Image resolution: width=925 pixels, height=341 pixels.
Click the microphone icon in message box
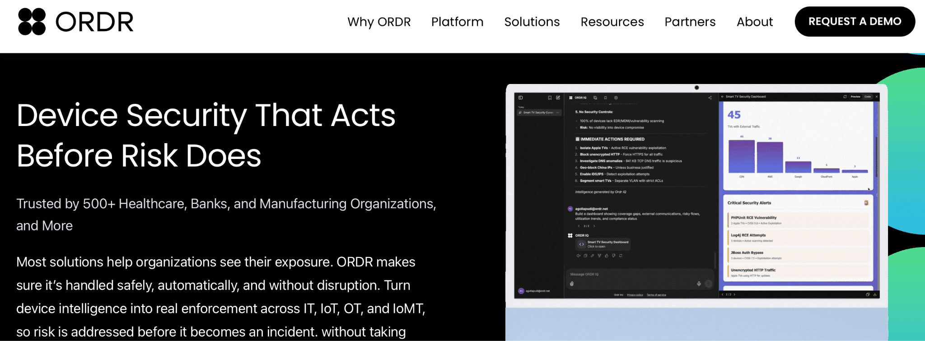[x=699, y=284]
